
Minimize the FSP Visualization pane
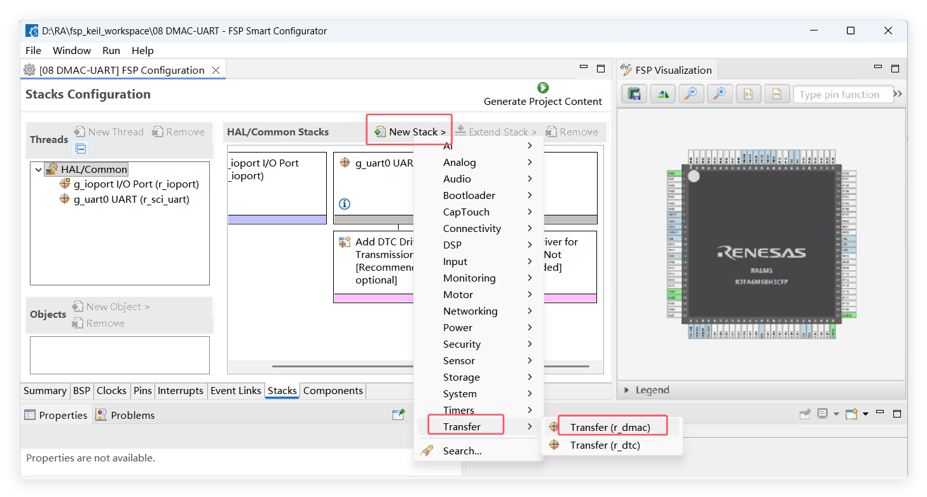pyautogui.click(x=878, y=67)
